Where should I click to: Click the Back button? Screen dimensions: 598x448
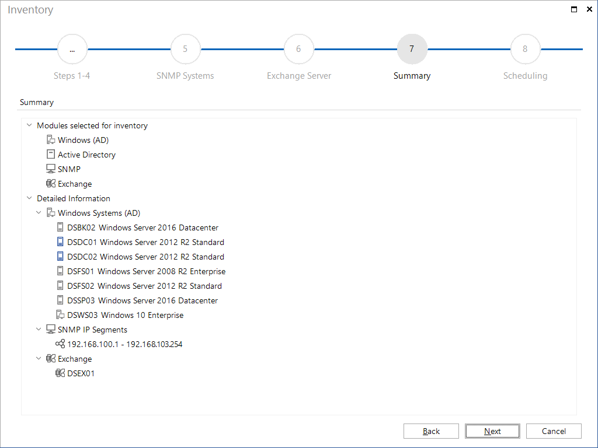(431, 431)
